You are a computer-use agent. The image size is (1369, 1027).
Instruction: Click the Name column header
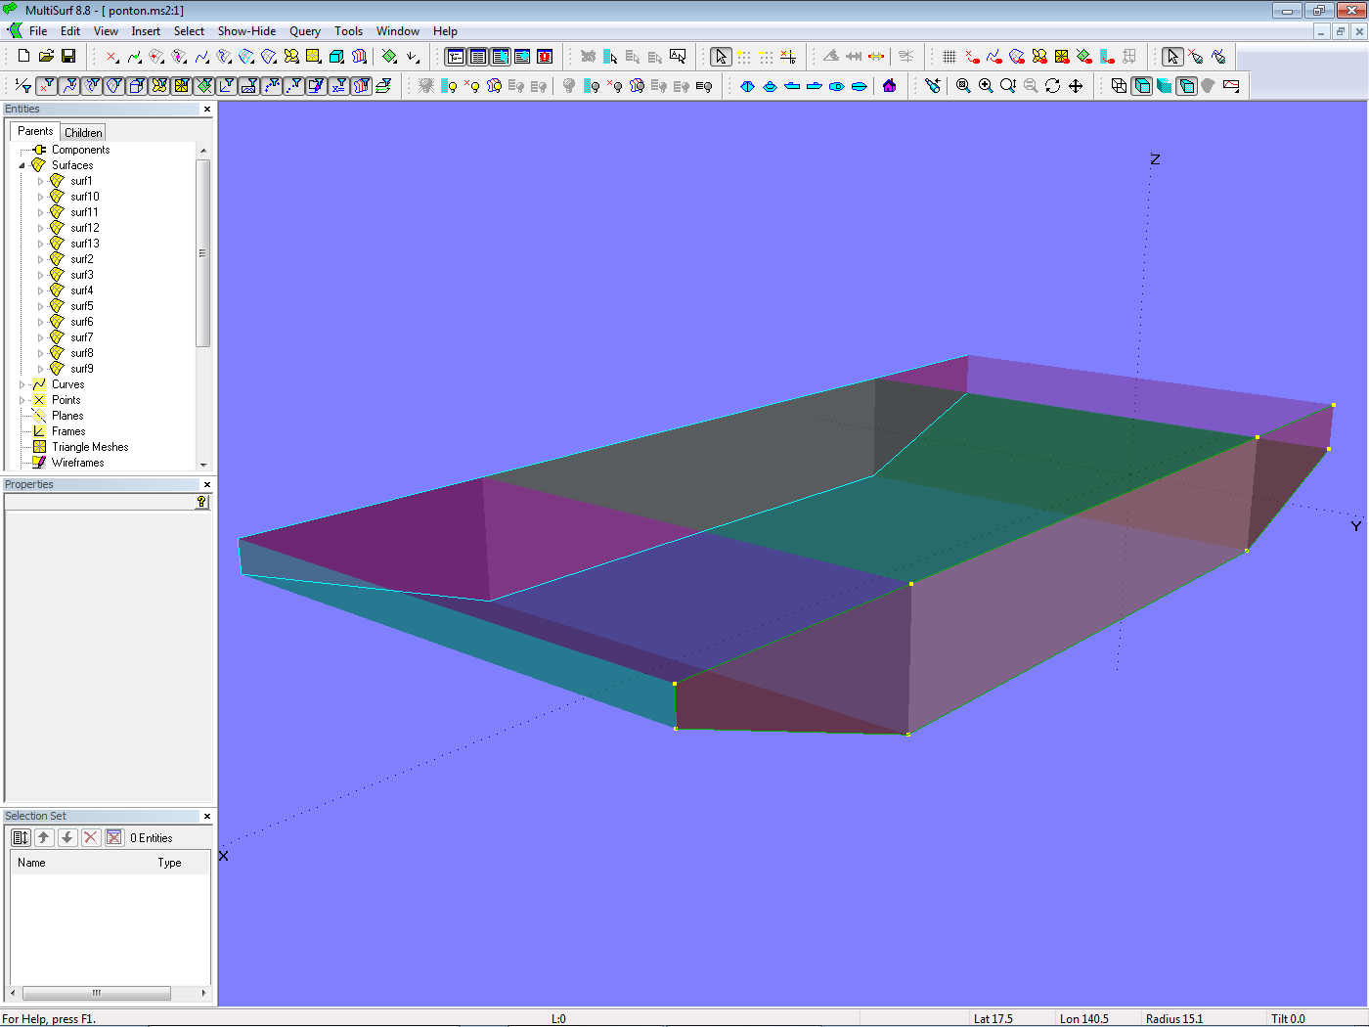(31, 863)
